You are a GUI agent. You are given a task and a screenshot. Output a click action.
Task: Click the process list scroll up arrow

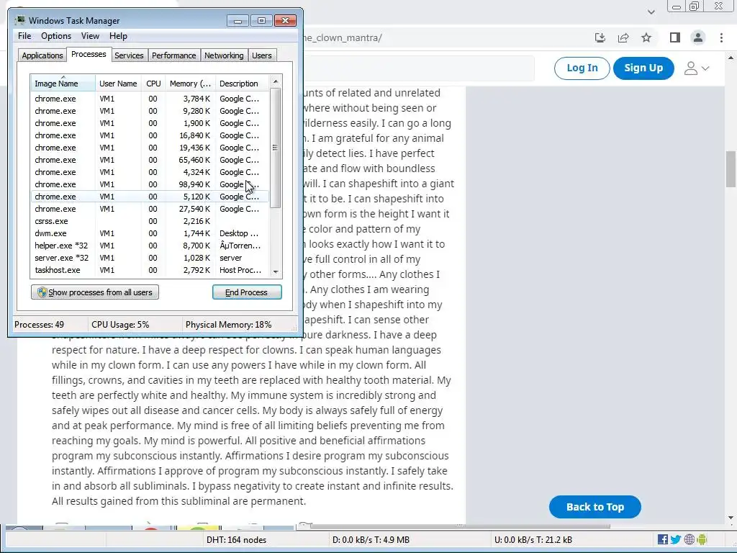(x=276, y=81)
